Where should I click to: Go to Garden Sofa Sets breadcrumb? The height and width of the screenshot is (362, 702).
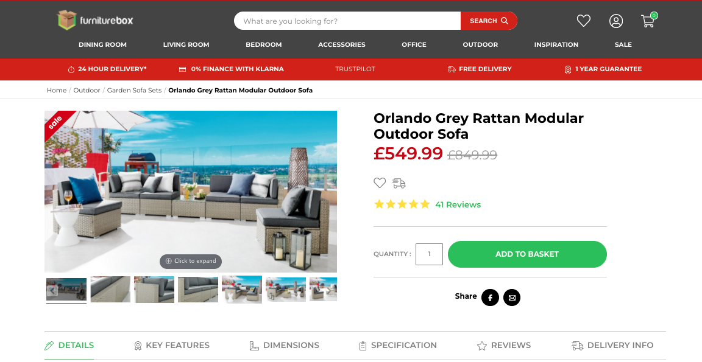[x=134, y=90]
